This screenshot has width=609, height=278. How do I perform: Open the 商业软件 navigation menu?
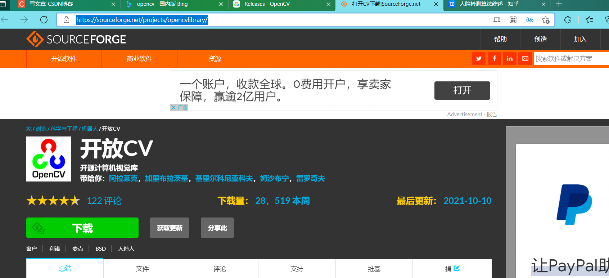click(139, 59)
